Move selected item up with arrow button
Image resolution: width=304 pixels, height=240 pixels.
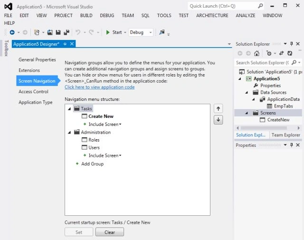click(x=218, y=109)
